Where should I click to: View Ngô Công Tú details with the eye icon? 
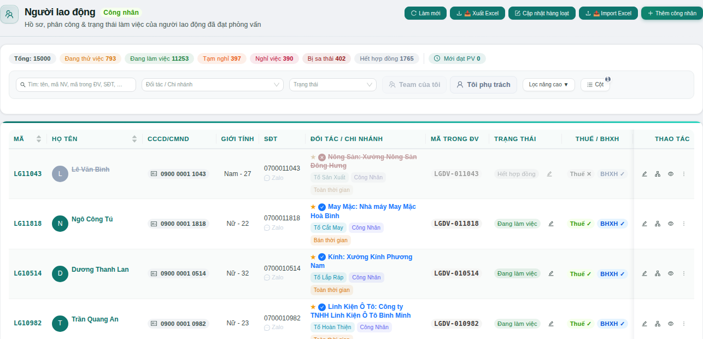pos(671,224)
